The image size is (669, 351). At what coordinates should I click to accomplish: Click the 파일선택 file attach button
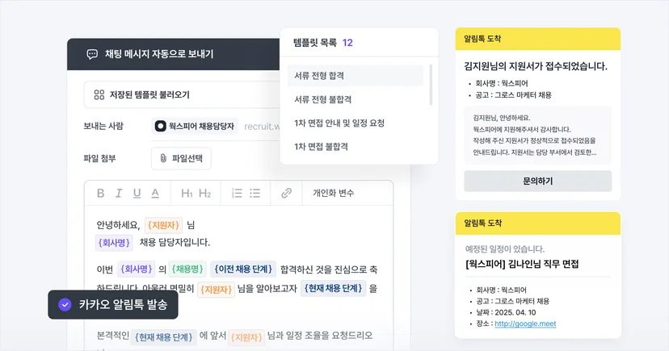(x=181, y=158)
